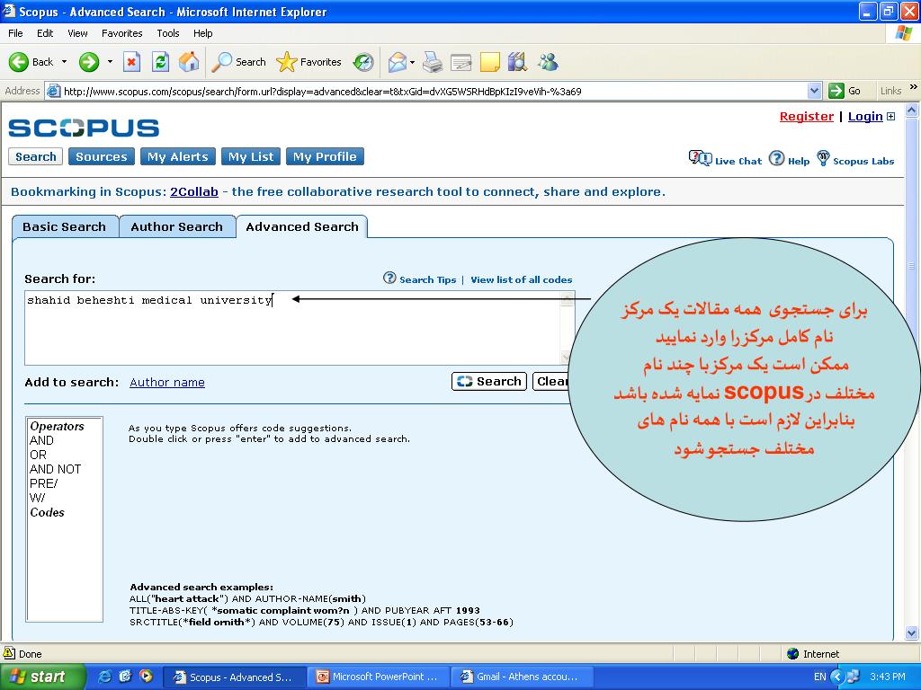Image resolution: width=921 pixels, height=690 pixels.
Task: Select the Scopus Search nav button
Action: click(35, 156)
